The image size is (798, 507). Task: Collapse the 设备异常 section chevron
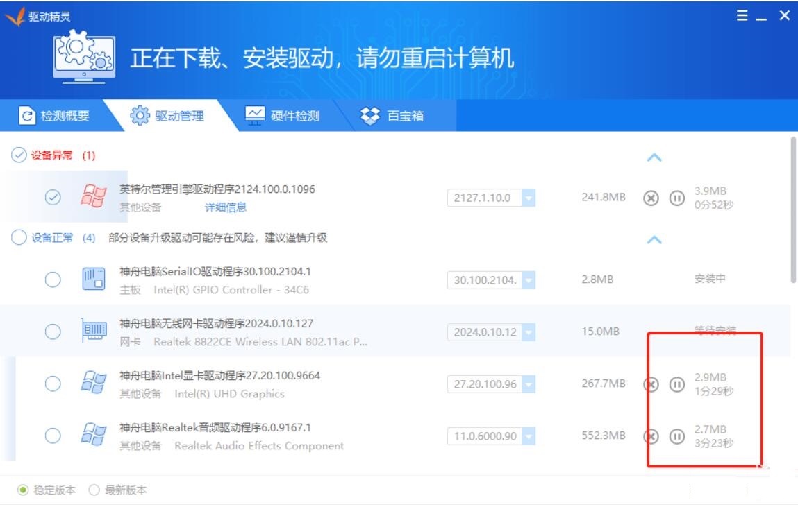[654, 157]
